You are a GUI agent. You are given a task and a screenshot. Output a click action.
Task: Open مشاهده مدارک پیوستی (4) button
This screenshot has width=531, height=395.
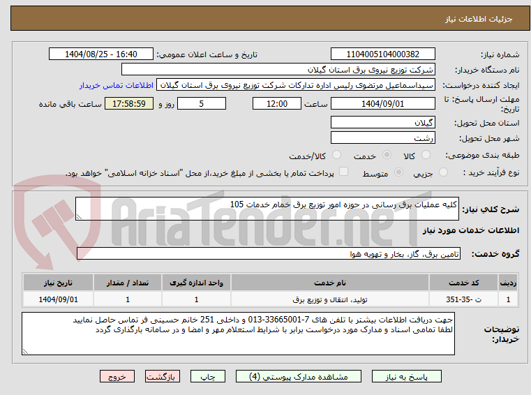299,376
